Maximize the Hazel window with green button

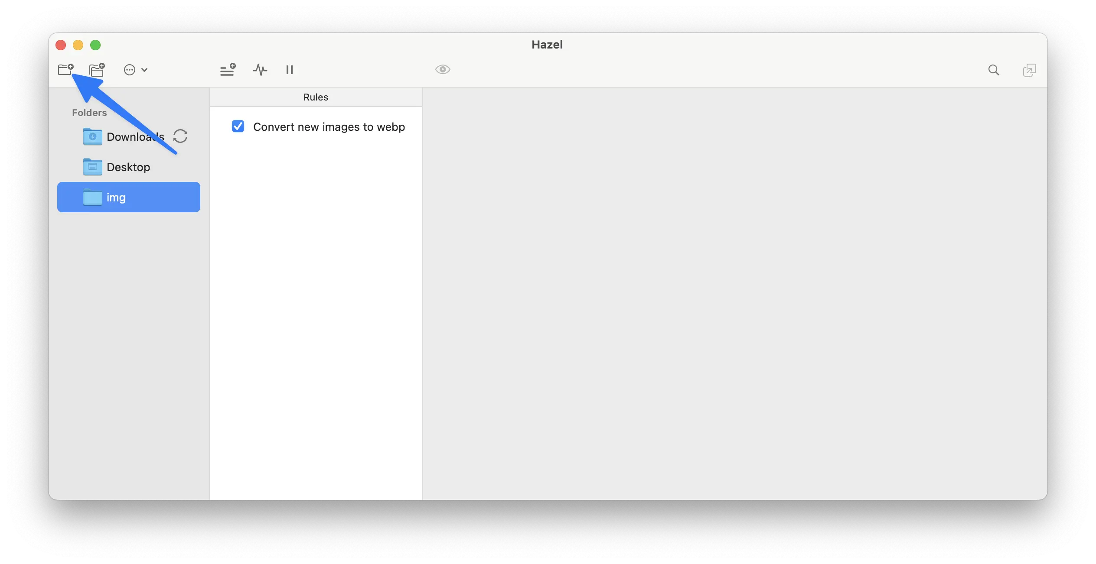click(95, 45)
